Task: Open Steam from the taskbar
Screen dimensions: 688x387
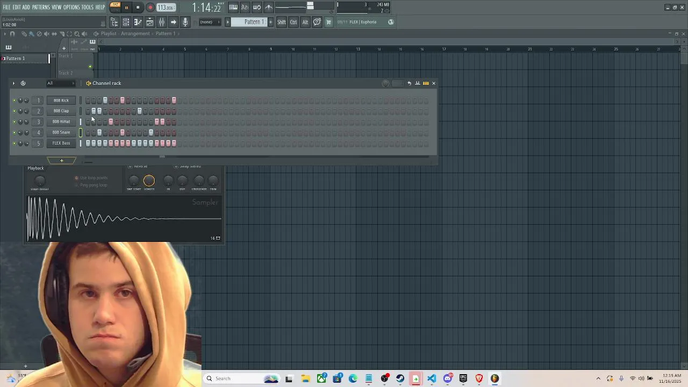Action: pyautogui.click(x=400, y=379)
